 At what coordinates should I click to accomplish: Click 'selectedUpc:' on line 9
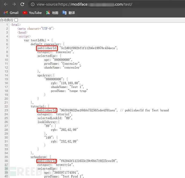click(47, 56)
